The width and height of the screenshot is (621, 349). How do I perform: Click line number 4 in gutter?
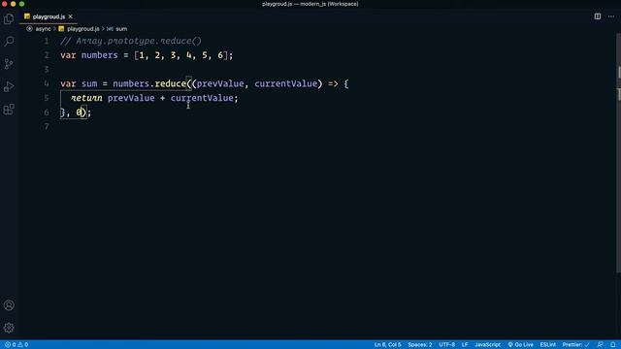(x=47, y=83)
